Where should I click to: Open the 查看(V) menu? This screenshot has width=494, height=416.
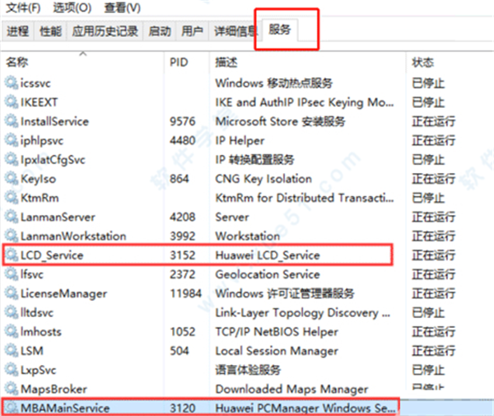[123, 7]
